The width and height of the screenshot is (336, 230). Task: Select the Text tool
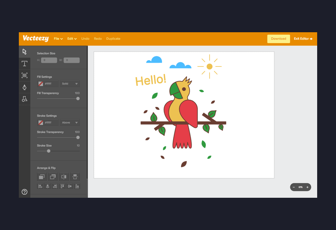pos(24,63)
